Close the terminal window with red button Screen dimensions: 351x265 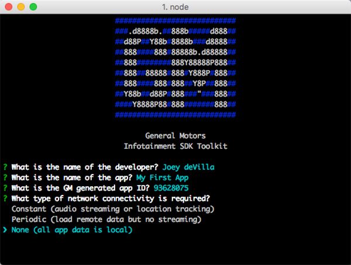[9, 6]
